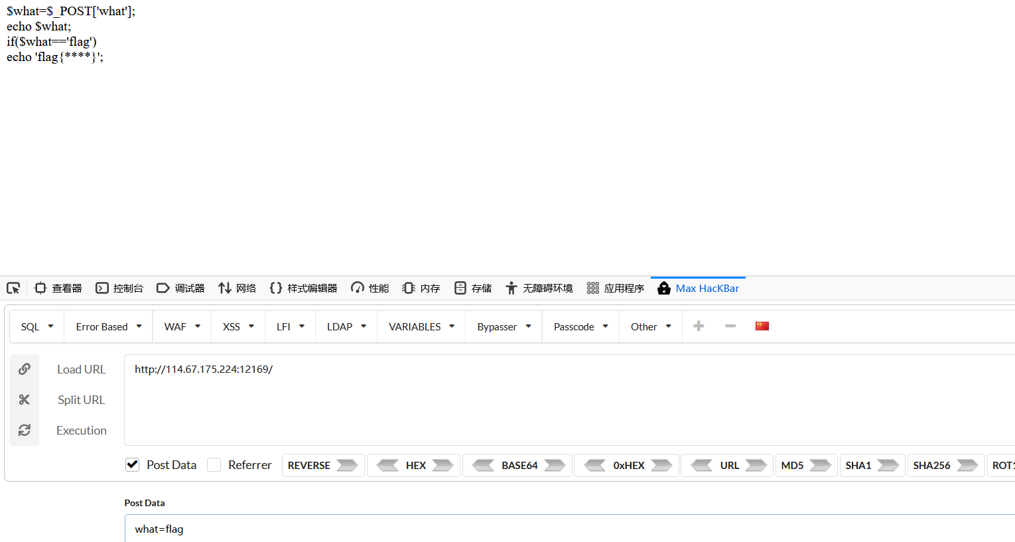The width and height of the screenshot is (1015, 542).
Task: Open the WAF dropdown
Action: (182, 326)
